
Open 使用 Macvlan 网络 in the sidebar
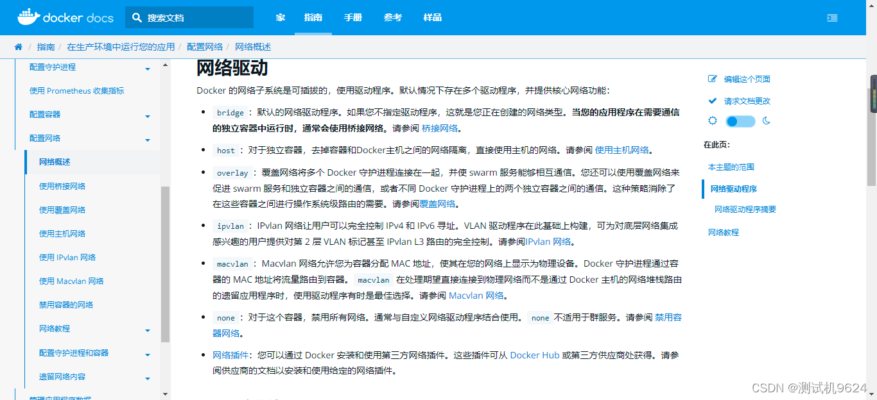(x=71, y=281)
